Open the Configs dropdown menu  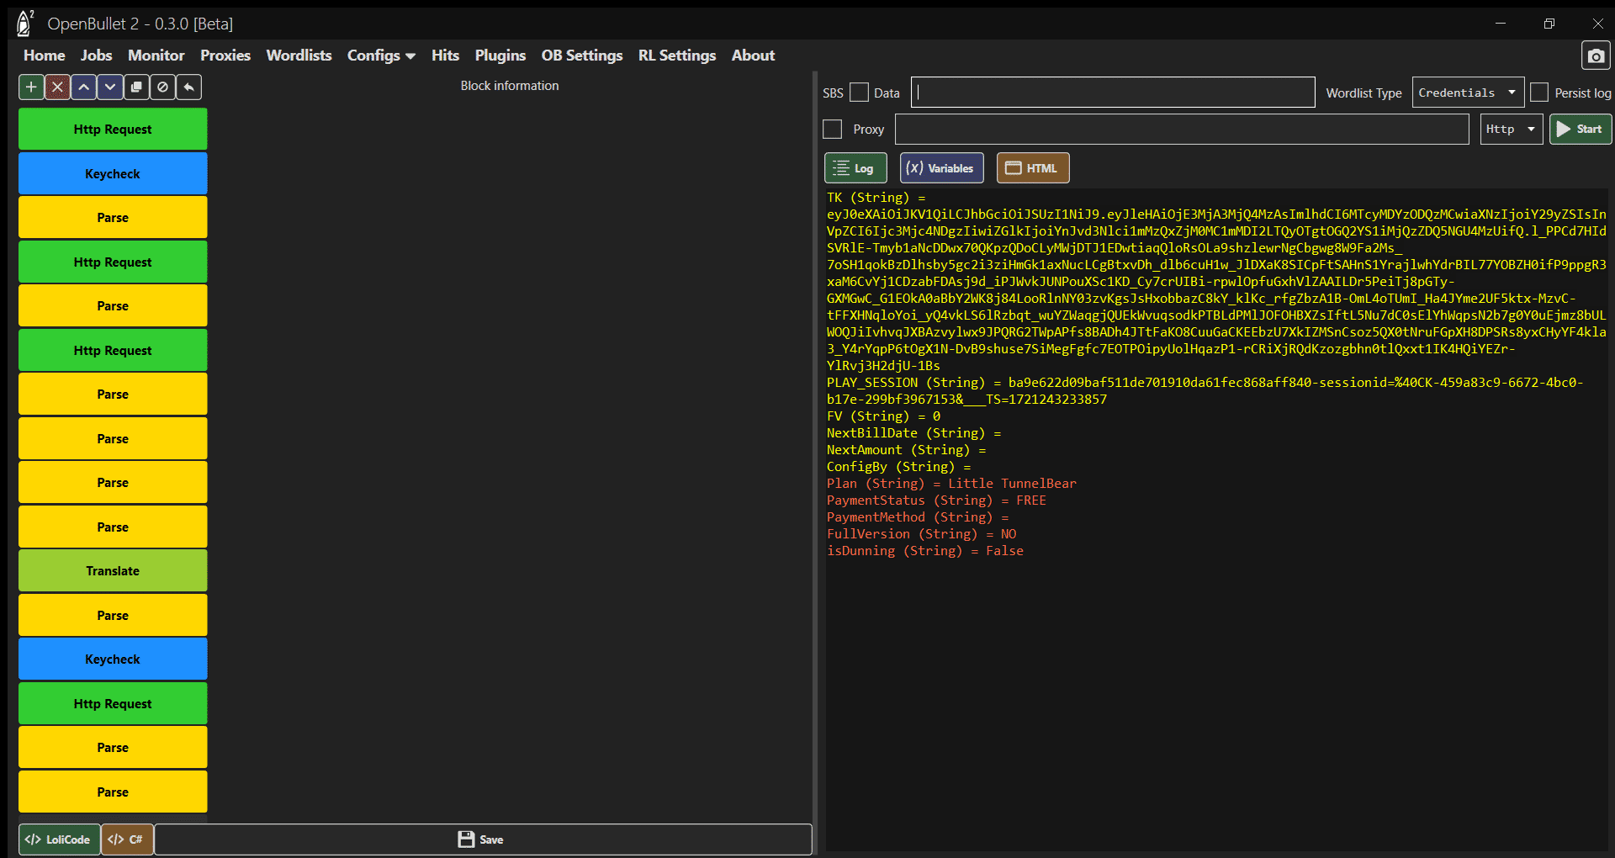(380, 56)
